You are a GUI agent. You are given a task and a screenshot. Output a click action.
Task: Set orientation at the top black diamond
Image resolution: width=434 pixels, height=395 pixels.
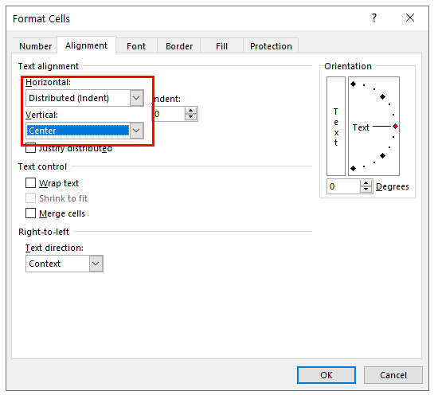354,84
